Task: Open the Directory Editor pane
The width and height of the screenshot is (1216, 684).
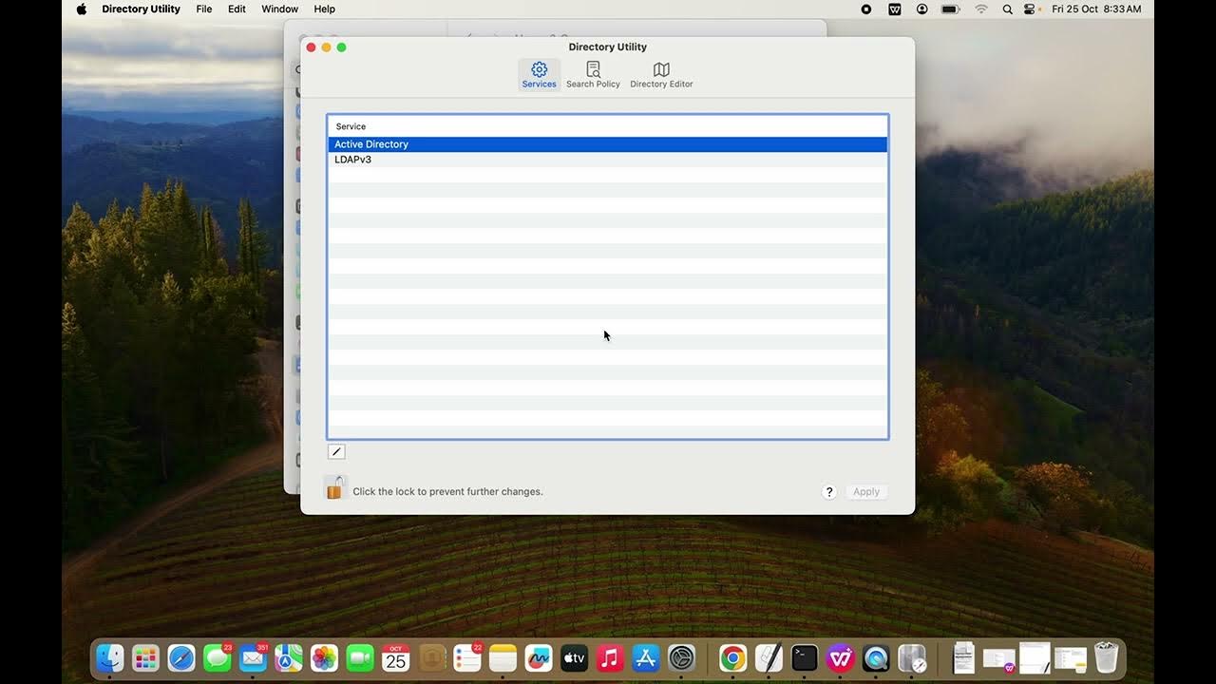Action: click(661, 75)
